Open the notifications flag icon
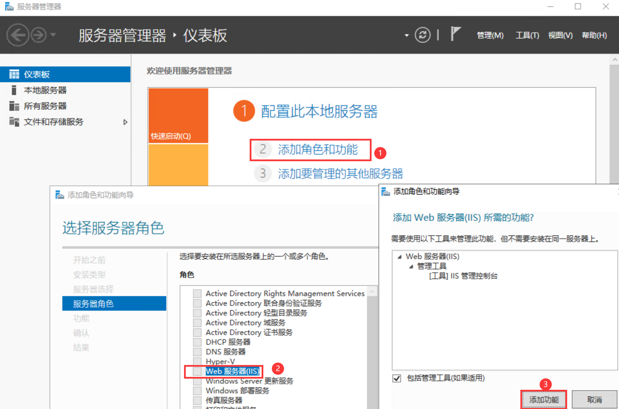The width and height of the screenshot is (619, 409). (x=455, y=34)
